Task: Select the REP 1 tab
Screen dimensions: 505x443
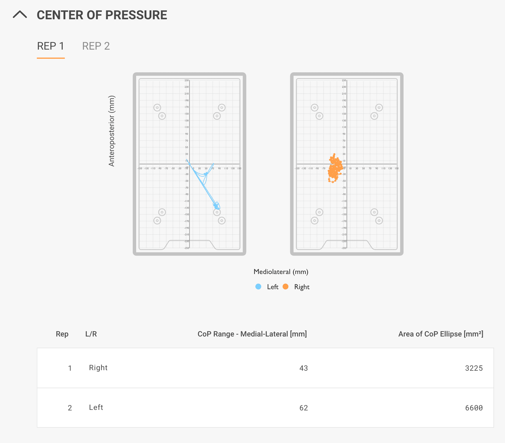Action: click(50, 46)
